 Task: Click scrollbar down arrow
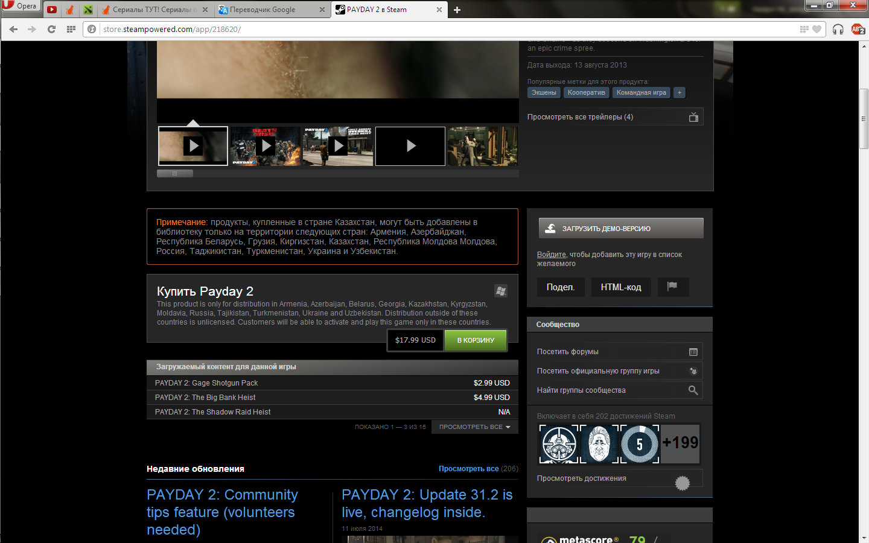[864, 538]
